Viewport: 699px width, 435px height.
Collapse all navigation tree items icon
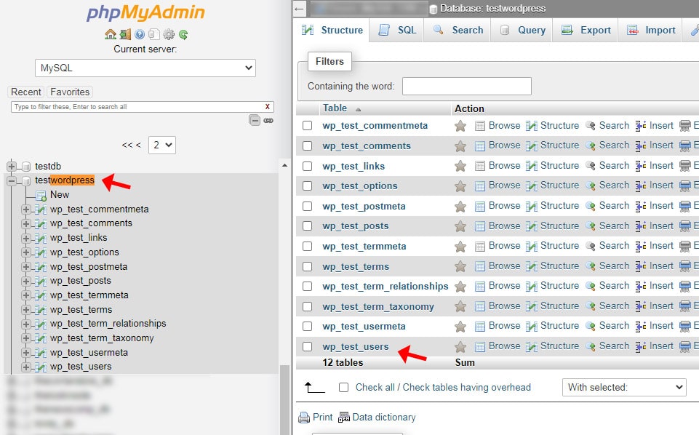pos(255,120)
